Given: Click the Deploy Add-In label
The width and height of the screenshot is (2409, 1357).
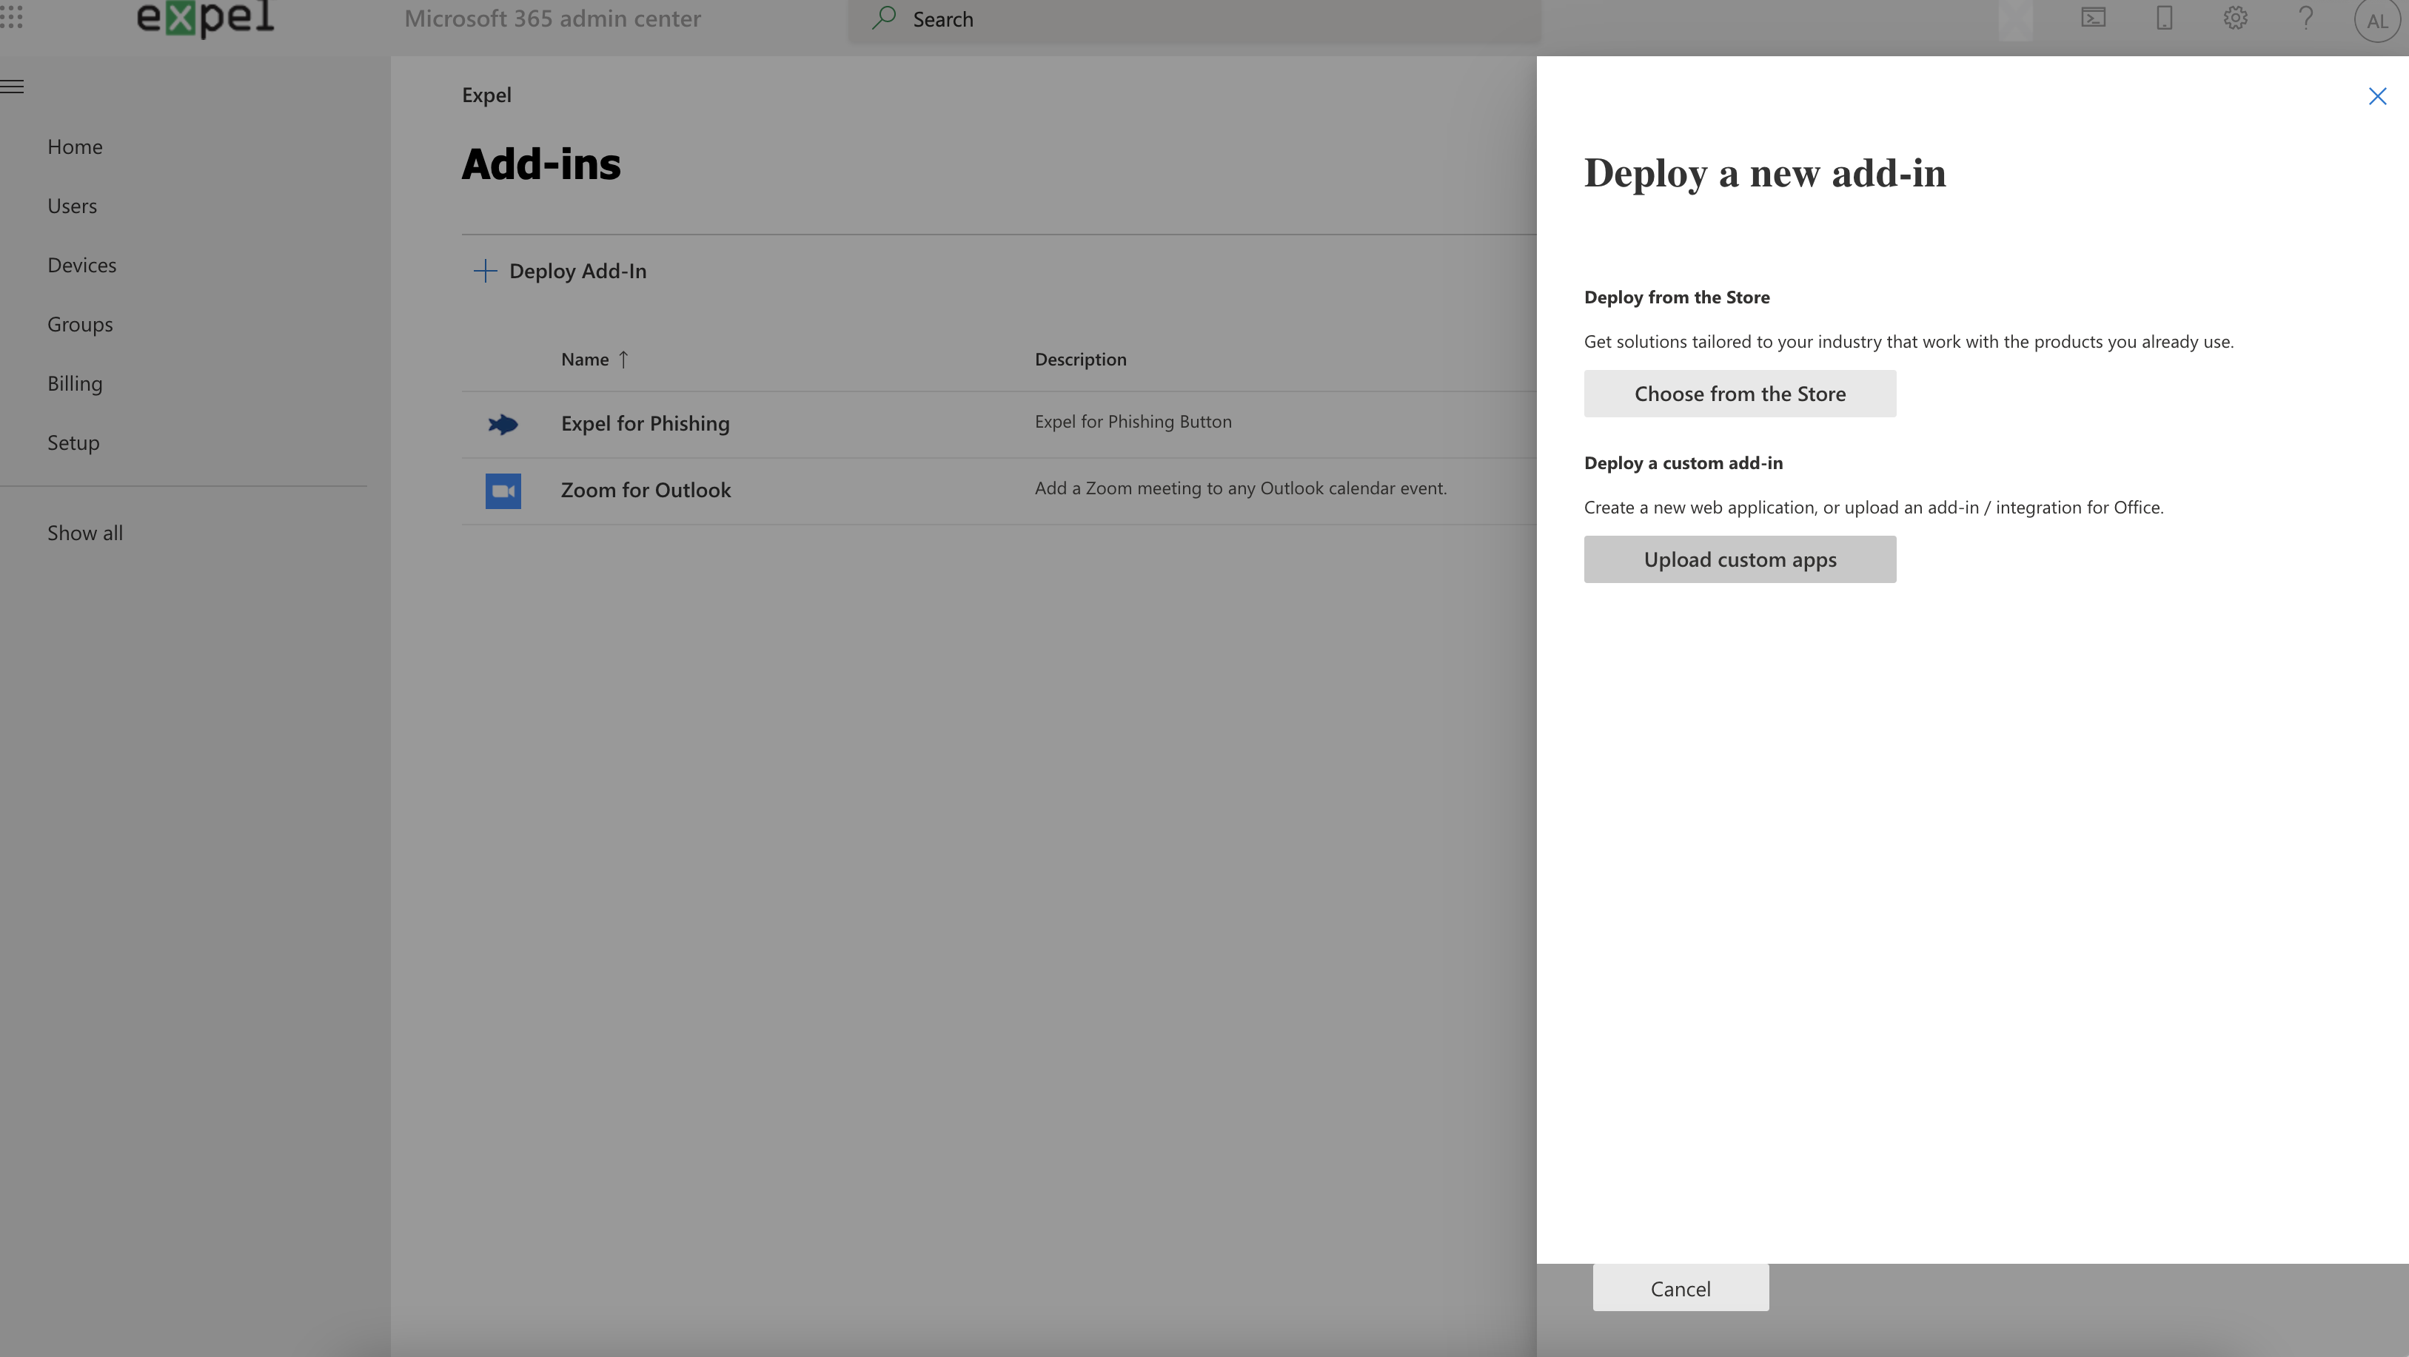Looking at the screenshot, I should coord(578,271).
